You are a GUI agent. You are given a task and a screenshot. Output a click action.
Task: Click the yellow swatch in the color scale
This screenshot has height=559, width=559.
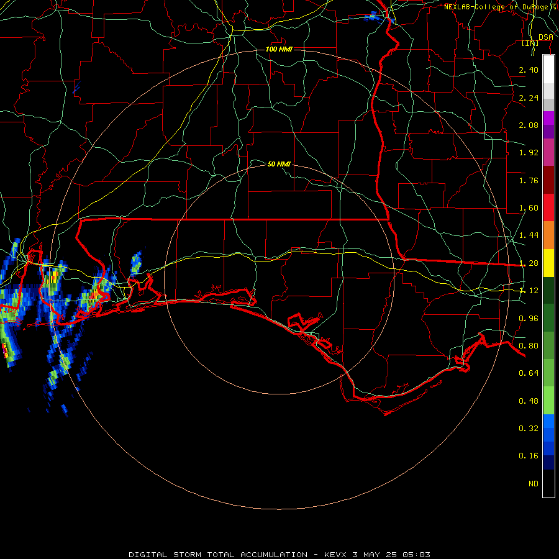point(548,263)
